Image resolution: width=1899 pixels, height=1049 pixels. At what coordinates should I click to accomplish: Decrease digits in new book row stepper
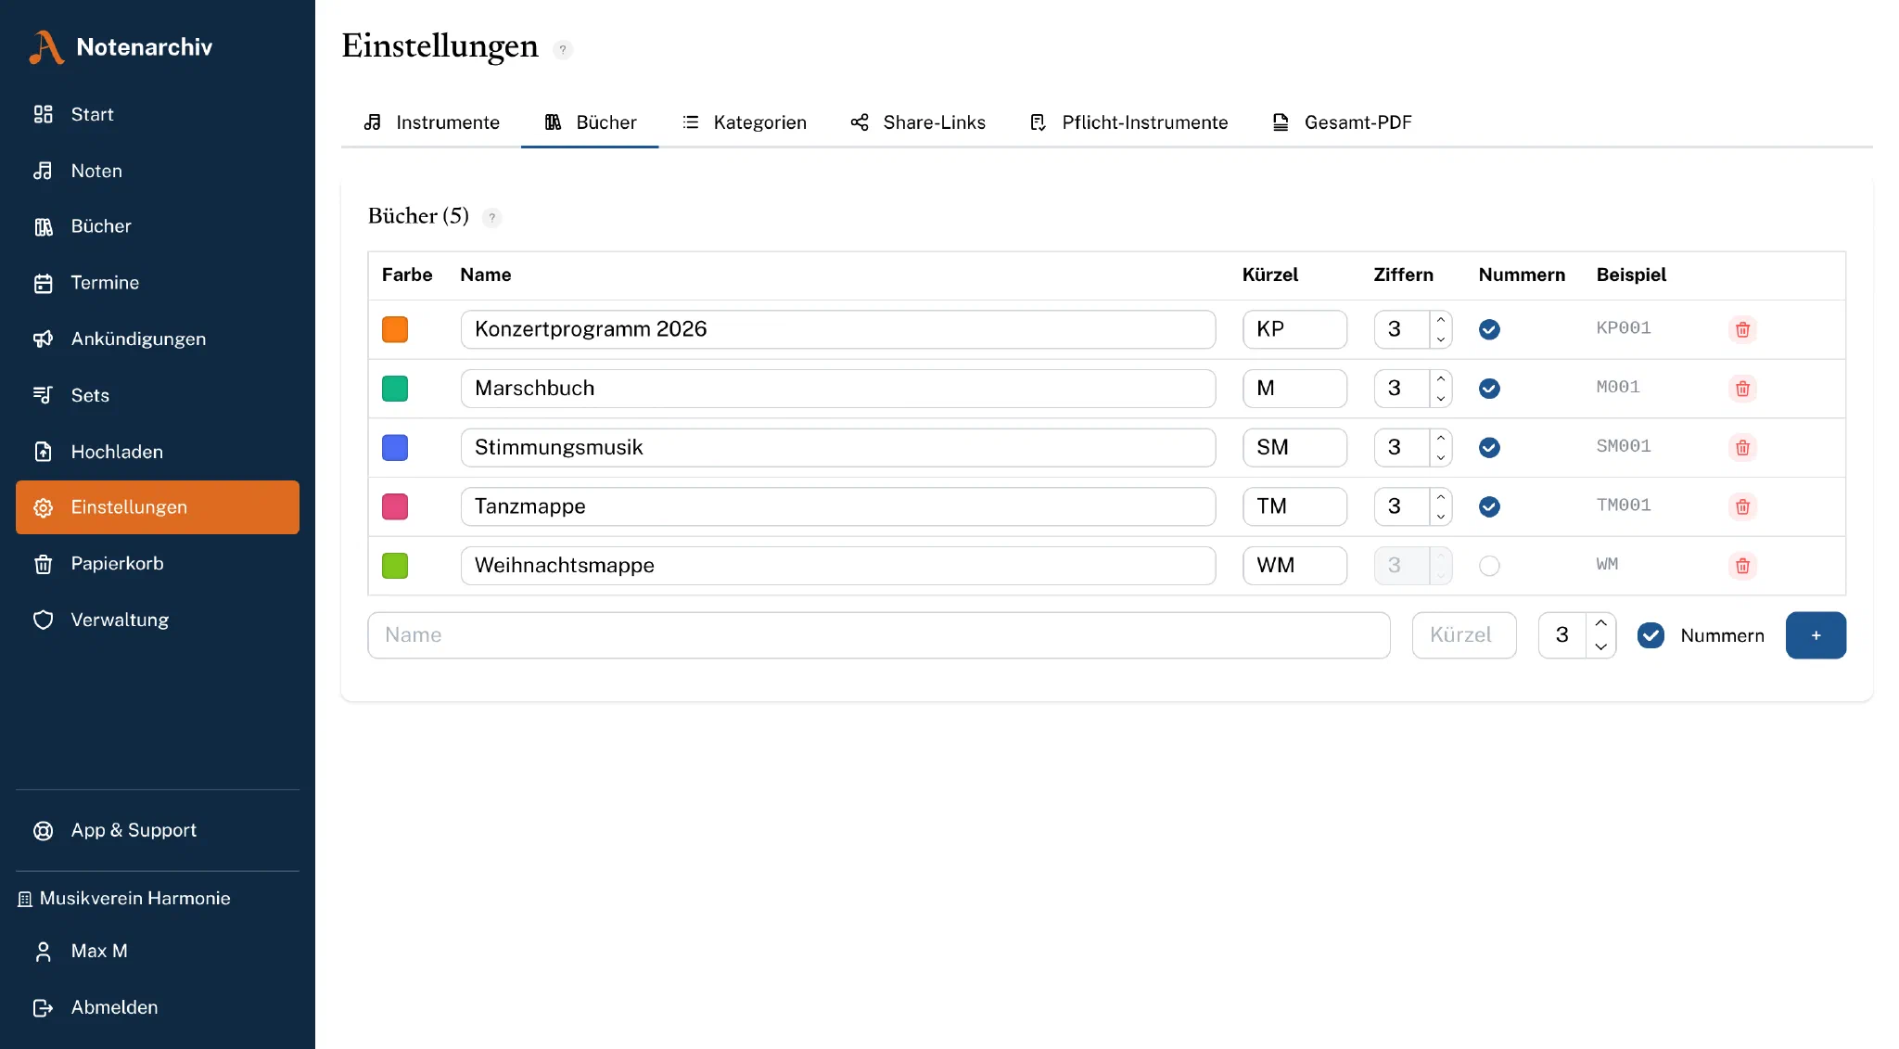click(x=1600, y=647)
